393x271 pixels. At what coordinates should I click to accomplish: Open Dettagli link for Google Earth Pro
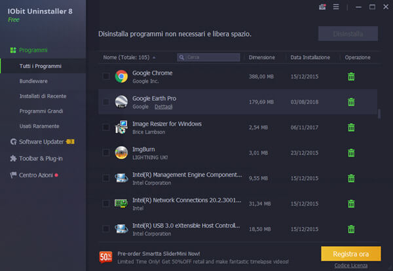tap(163, 107)
